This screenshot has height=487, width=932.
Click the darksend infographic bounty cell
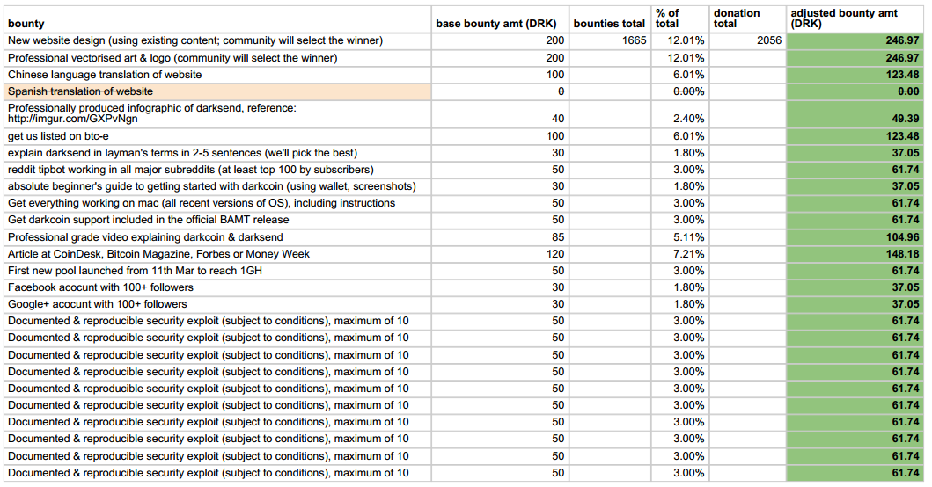pos(217,113)
